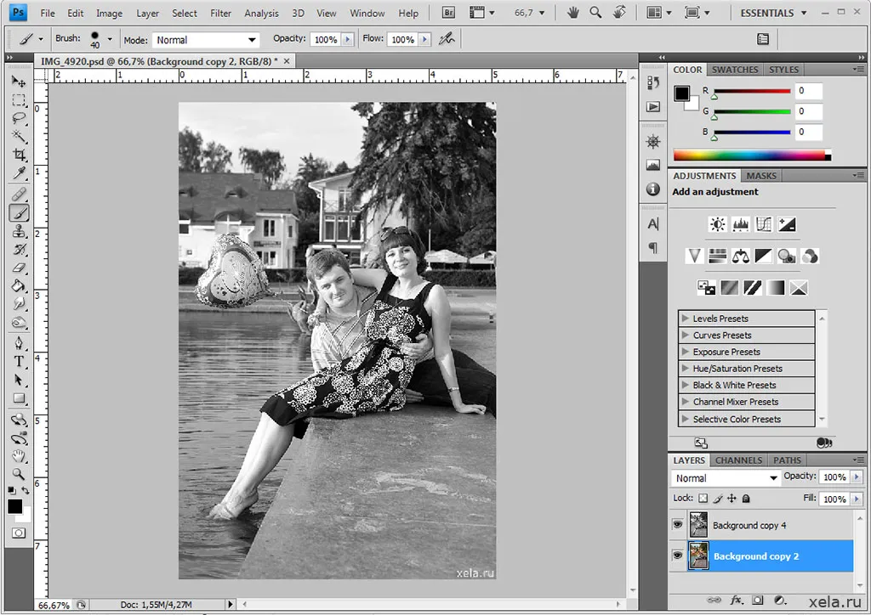Click the Background copy 4 layer thumbnail
The height and width of the screenshot is (615, 871).
[x=698, y=525]
